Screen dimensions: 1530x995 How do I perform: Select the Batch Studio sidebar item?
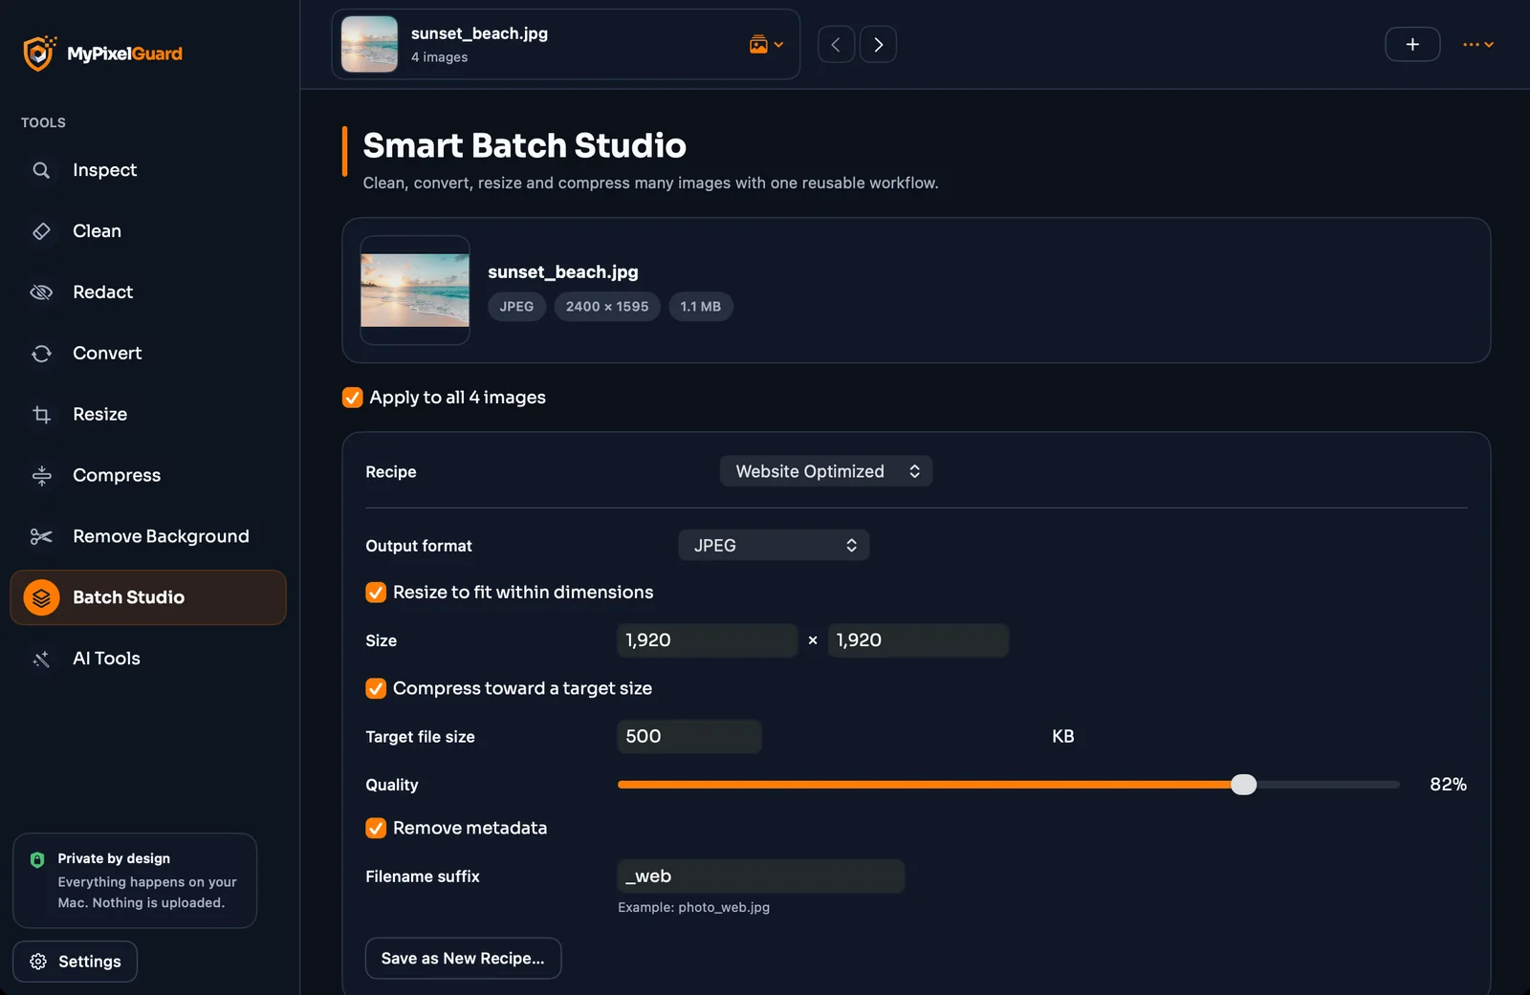point(148,598)
